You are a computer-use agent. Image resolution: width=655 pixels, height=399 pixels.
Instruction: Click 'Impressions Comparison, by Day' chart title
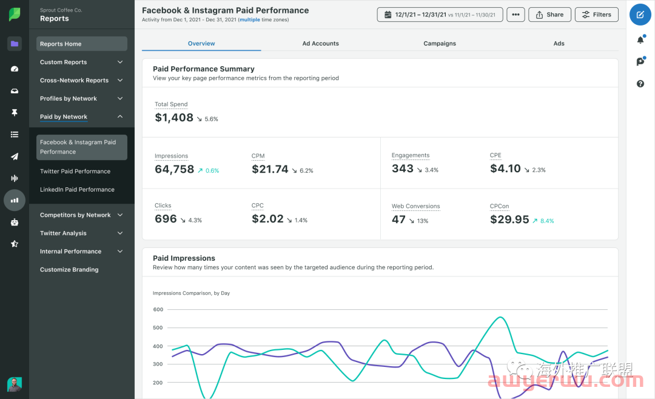[x=191, y=293]
